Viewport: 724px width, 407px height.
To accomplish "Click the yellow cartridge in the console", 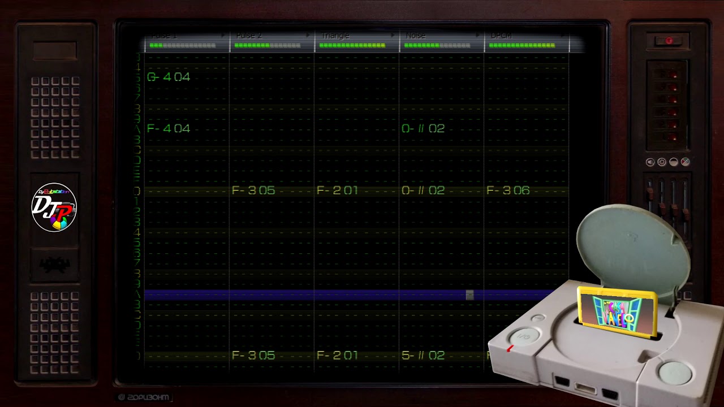I will [x=617, y=313].
